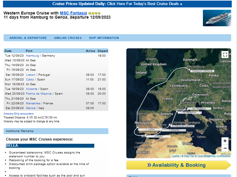Click the Port column header

(29, 51)
